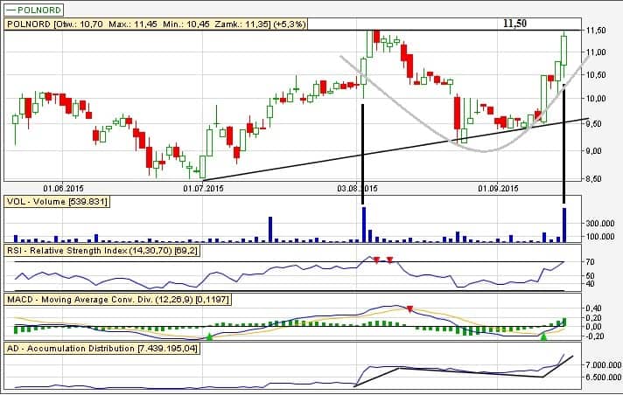Click the 70 level on RSI axis
Viewport: 623px width, 395px height.
591,262
